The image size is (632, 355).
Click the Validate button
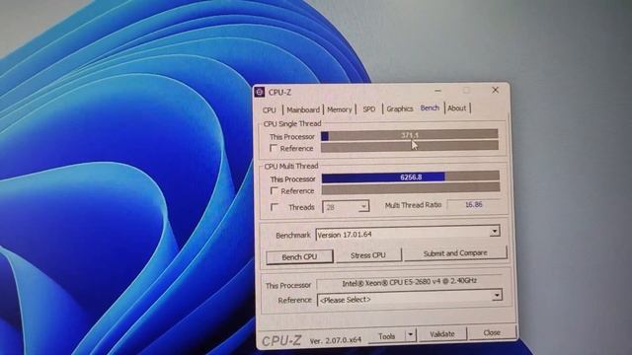[x=442, y=333]
